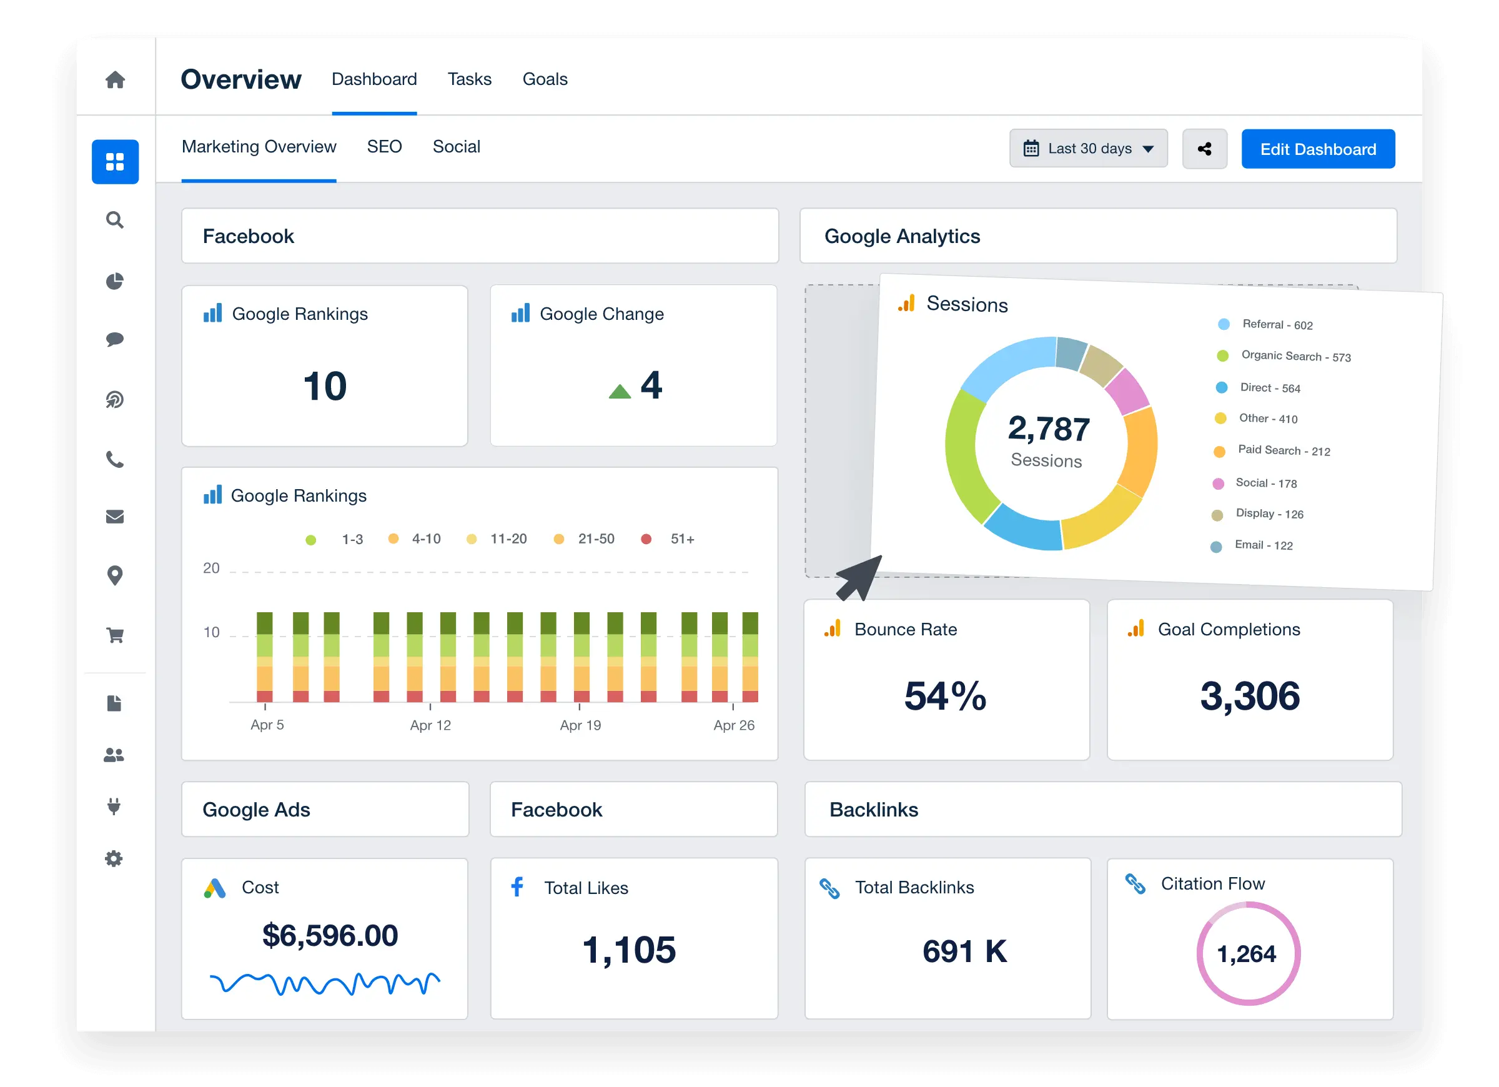
Task: Click the Facebook icon on Total Likes
Action: (x=518, y=886)
